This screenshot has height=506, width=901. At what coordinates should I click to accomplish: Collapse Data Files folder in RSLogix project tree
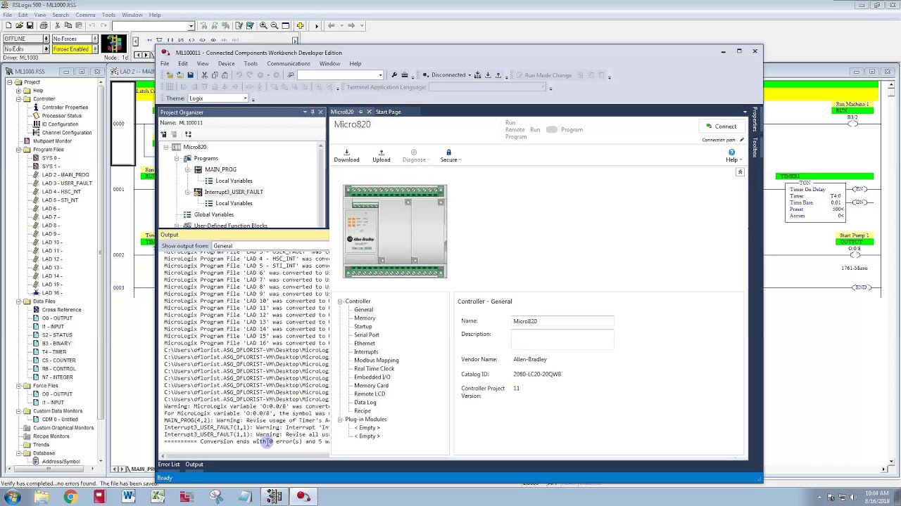18,301
